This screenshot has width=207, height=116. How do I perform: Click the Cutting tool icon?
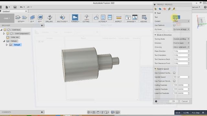(x=86, y=17)
